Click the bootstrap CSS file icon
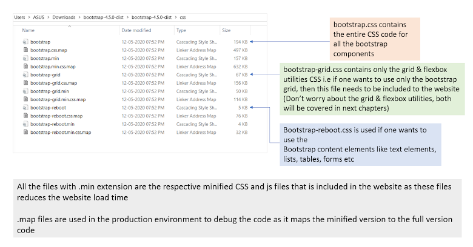Image resolution: width=473 pixels, height=247 pixels. pos(25,42)
